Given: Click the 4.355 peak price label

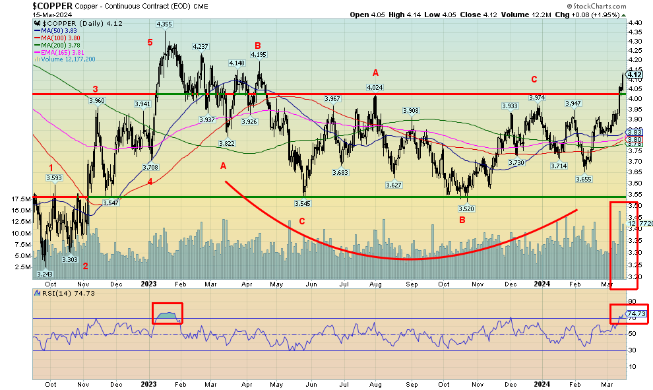Looking at the screenshot, I should [x=164, y=24].
